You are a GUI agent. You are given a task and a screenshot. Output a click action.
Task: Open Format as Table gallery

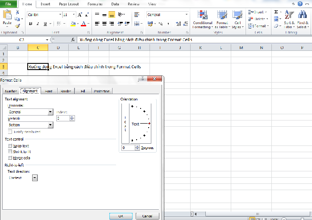(222, 19)
